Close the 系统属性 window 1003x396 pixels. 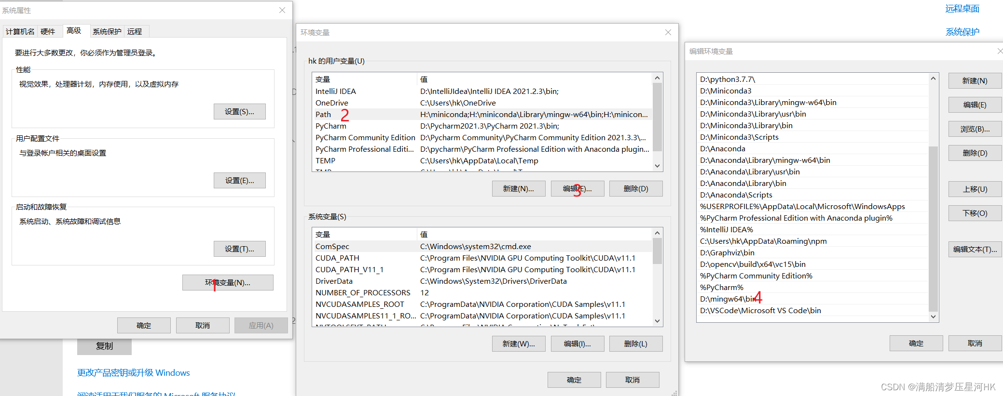coord(282,10)
